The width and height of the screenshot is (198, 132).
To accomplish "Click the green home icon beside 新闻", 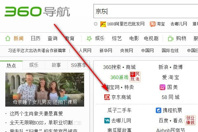I will (8, 38).
